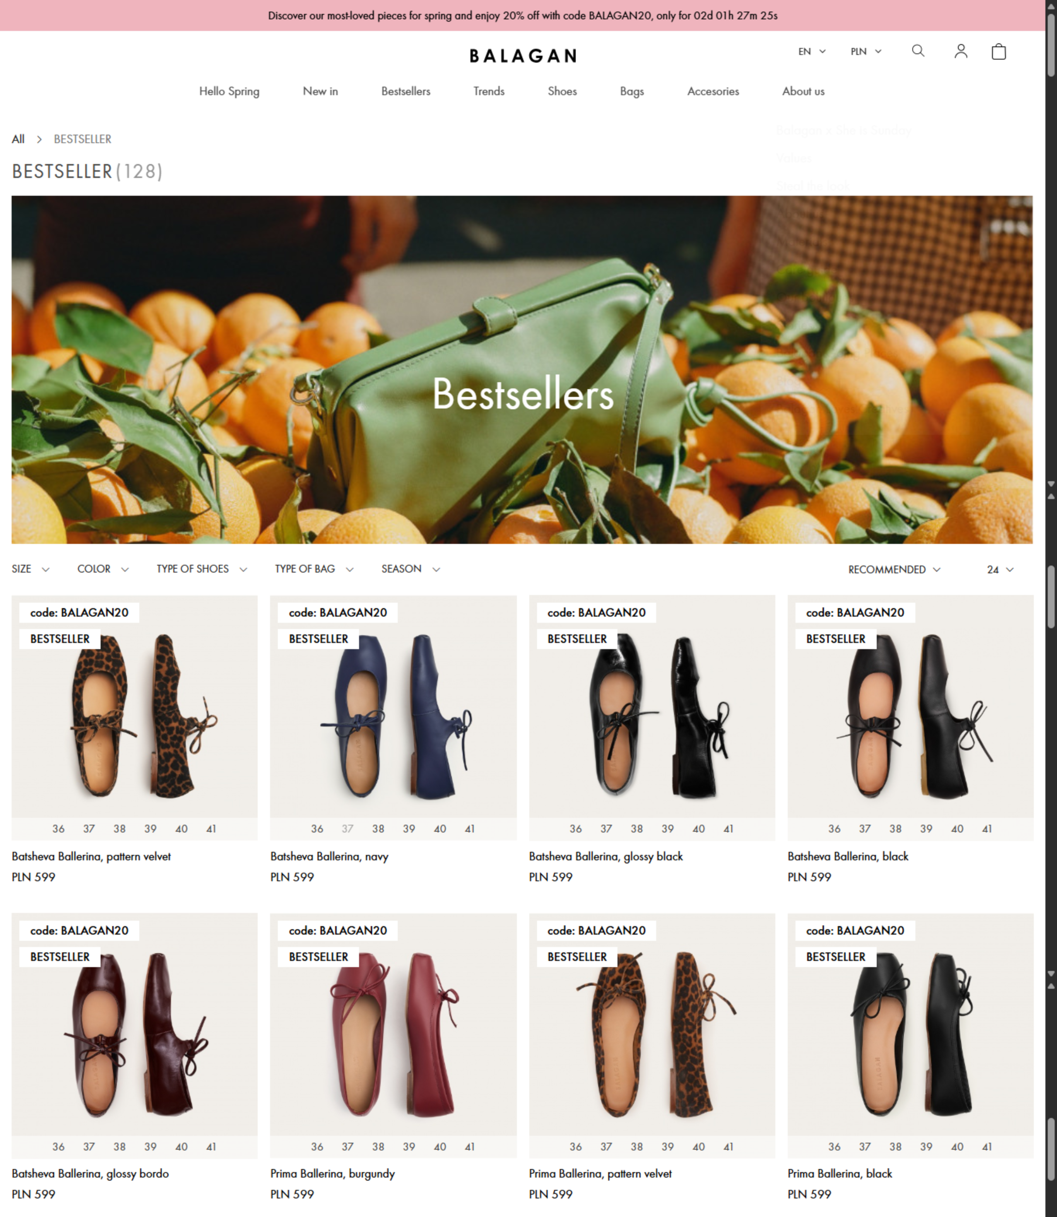Open Batsheva Ballerina, glossy bordo link
The width and height of the screenshot is (1057, 1217).
tap(90, 1174)
